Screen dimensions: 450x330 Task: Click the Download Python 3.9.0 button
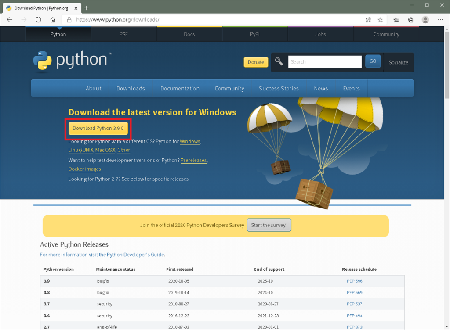pos(98,128)
